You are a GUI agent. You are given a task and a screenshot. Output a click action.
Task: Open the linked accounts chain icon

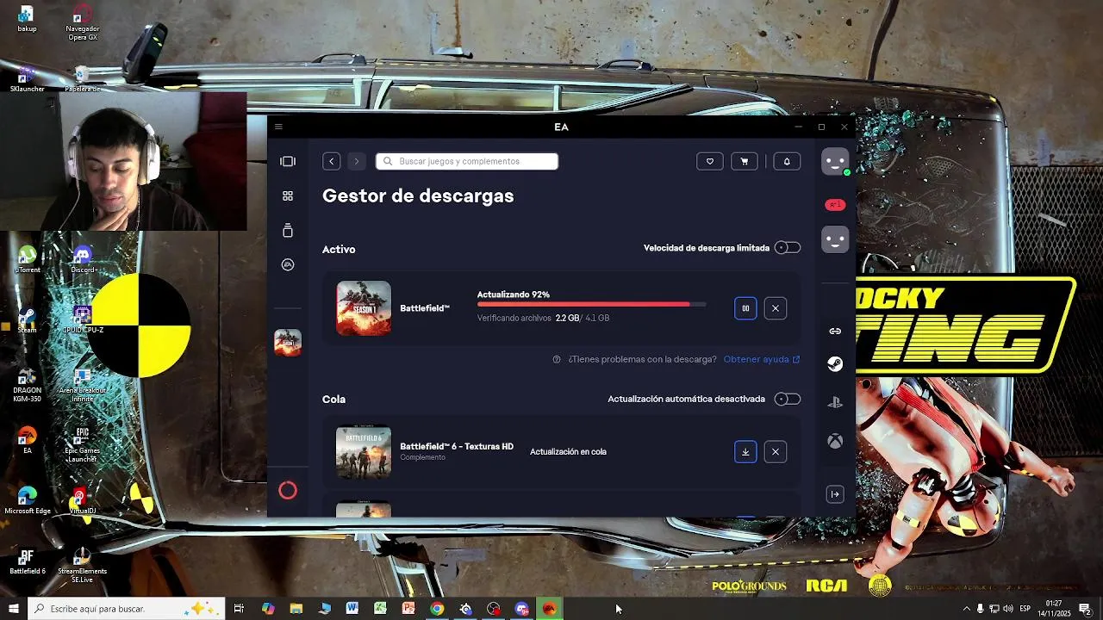point(835,332)
